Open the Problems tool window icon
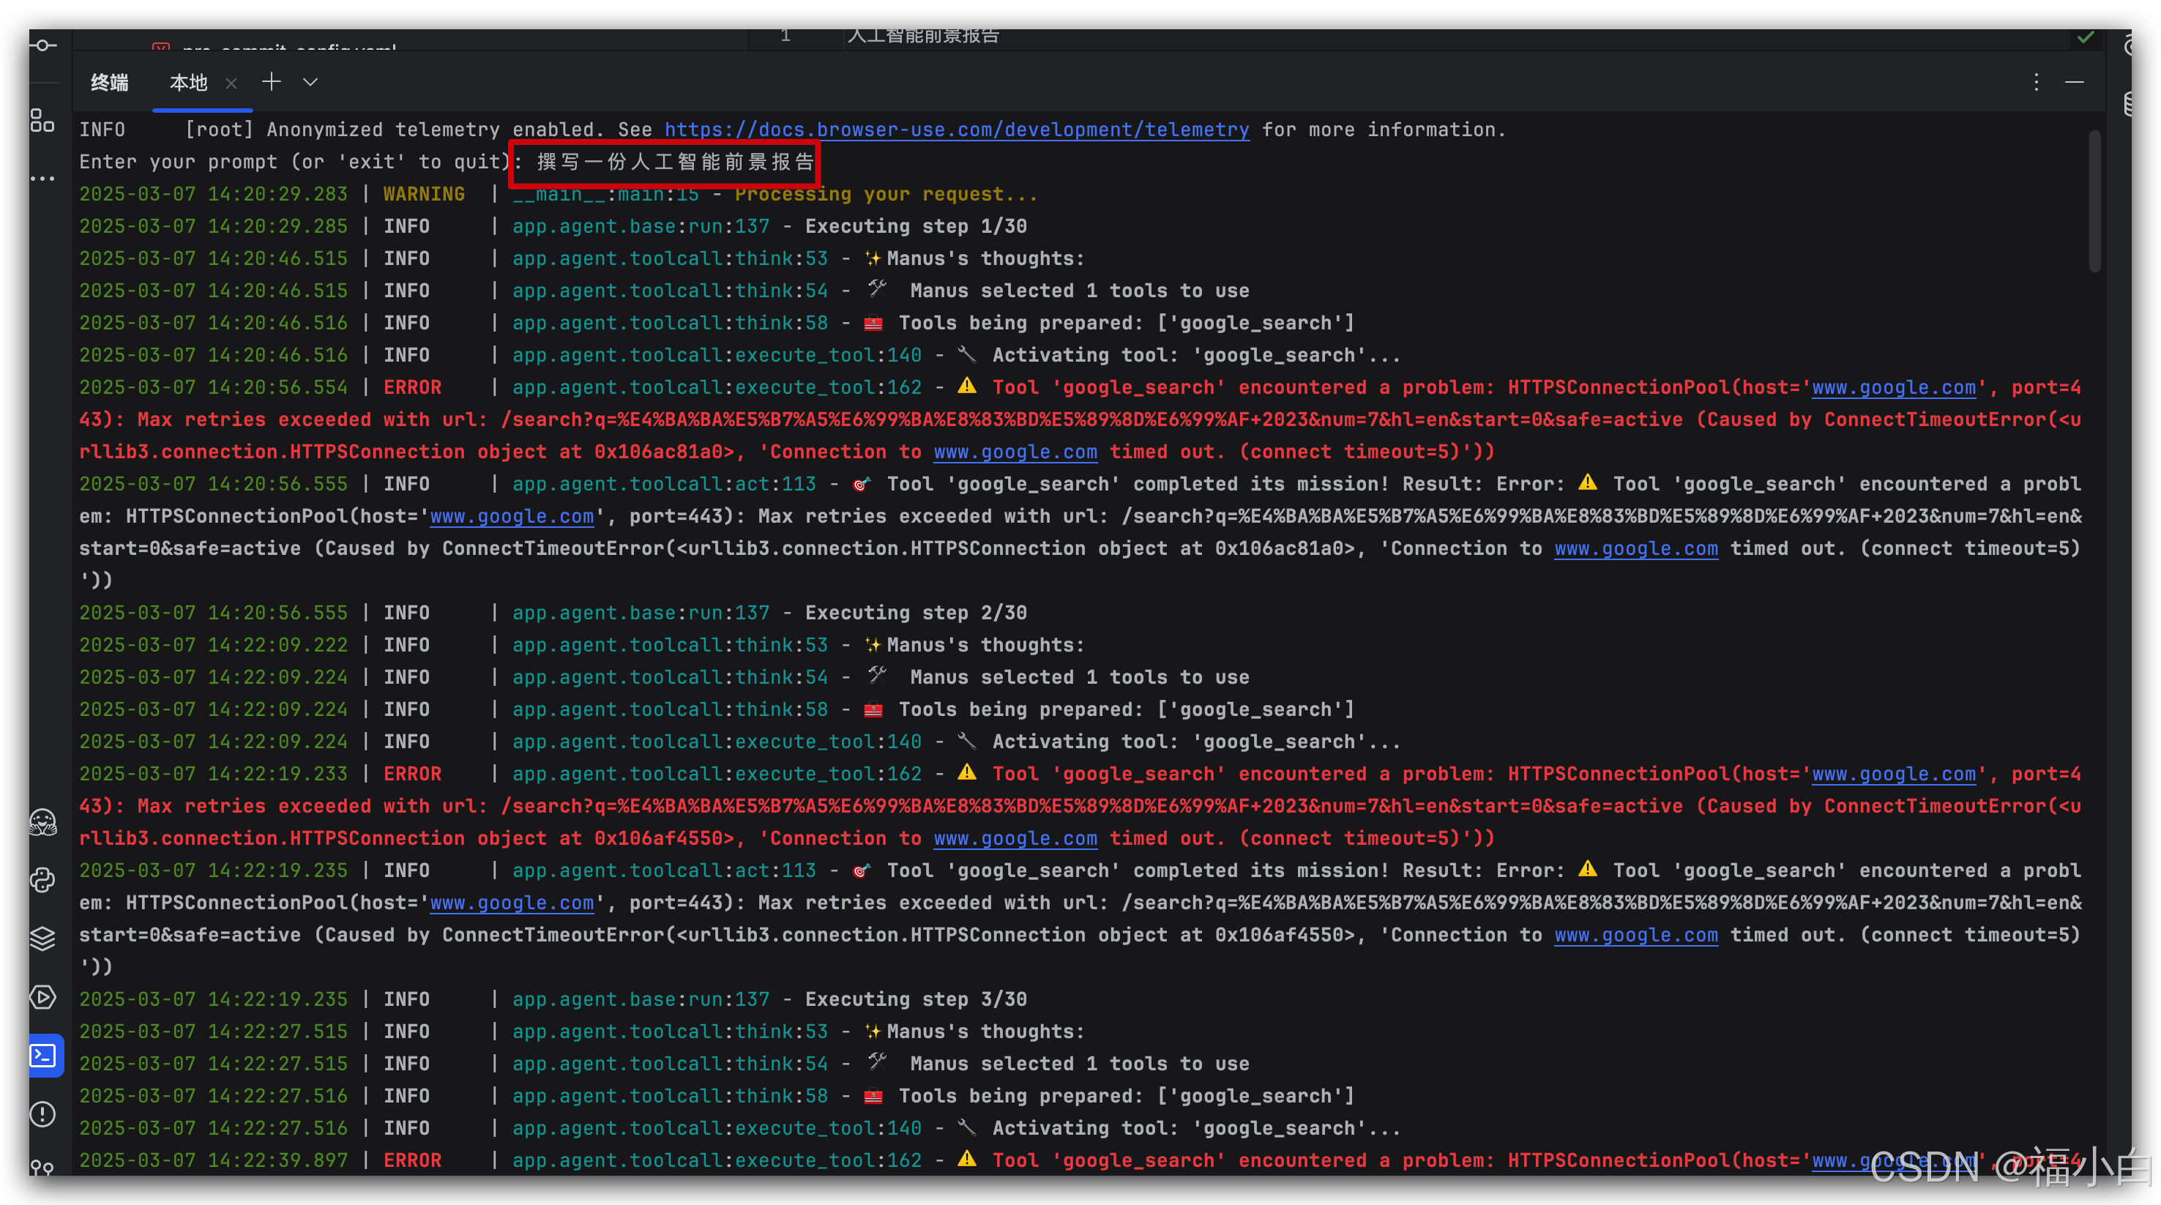This screenshot has width=2161, height=1205. tap(42, 1114)
